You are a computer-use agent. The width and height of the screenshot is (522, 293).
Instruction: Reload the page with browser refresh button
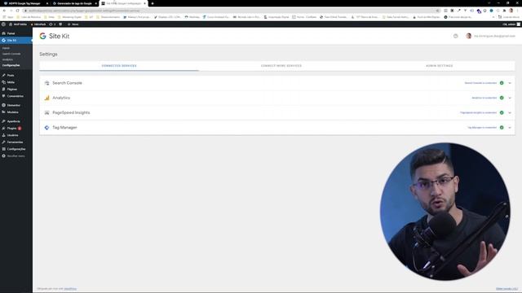(x=17, y=11)
